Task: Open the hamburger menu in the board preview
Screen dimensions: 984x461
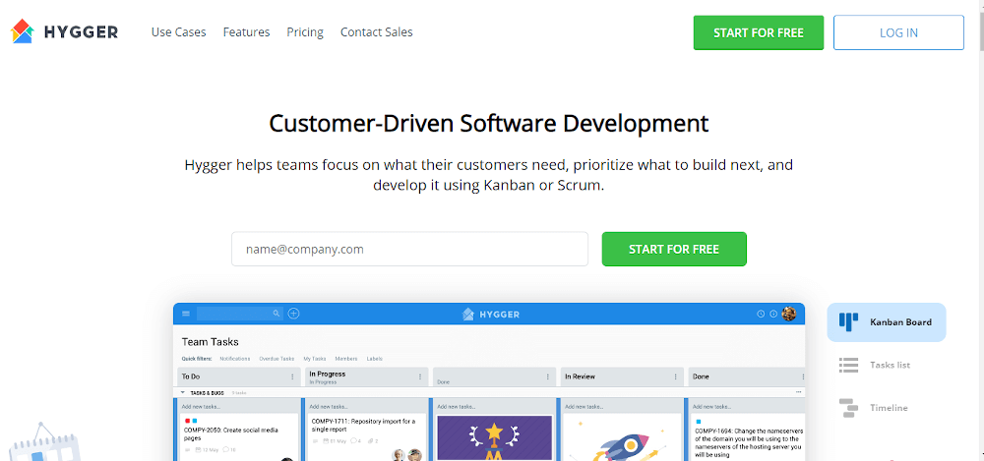Action: [x=186, y=314]
